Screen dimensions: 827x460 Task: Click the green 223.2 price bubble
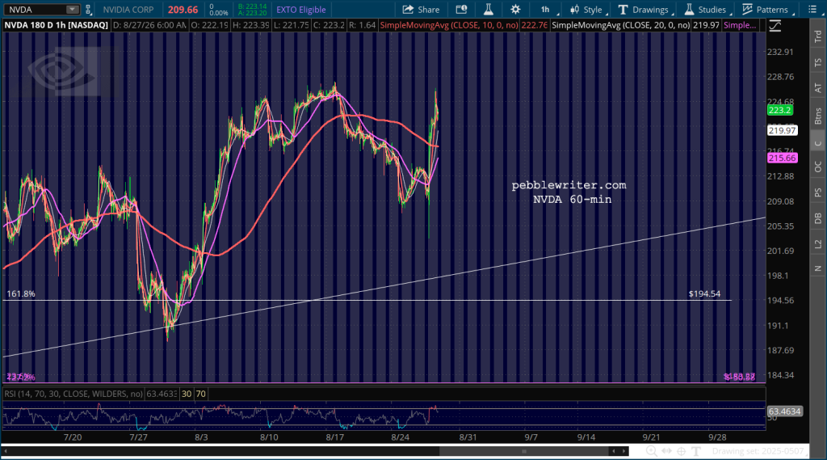pyautogui.click(x=779, y=111)
